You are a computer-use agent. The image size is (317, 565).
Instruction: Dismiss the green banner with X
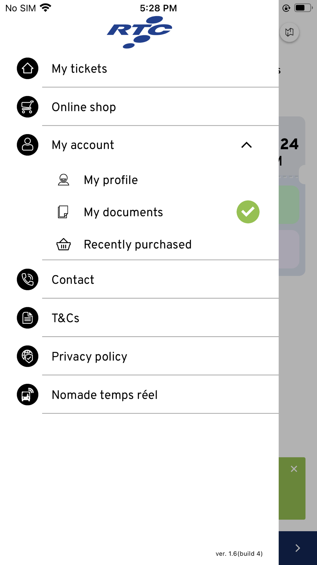294,469
